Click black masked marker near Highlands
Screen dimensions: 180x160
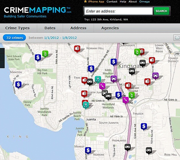click(x=128, y=147)
